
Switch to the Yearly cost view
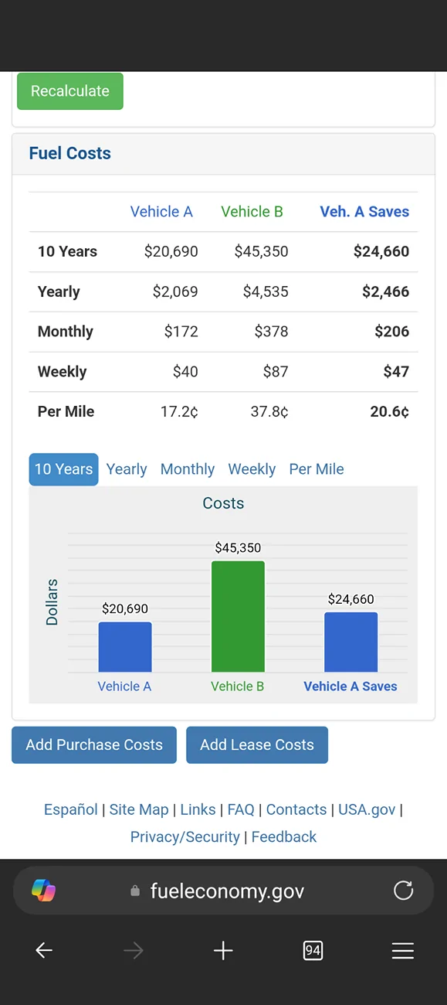tap(126, 469)
